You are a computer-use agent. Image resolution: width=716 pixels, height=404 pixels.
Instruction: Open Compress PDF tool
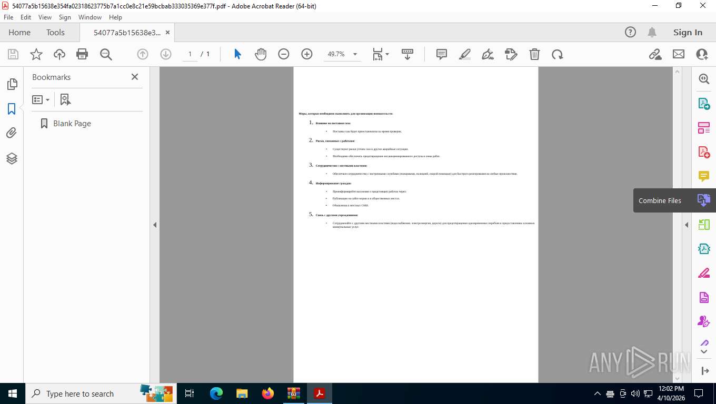coord(704,249)
